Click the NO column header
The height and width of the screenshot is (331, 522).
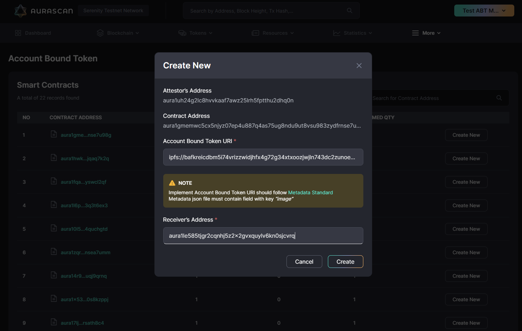click(x=26, y=117)
